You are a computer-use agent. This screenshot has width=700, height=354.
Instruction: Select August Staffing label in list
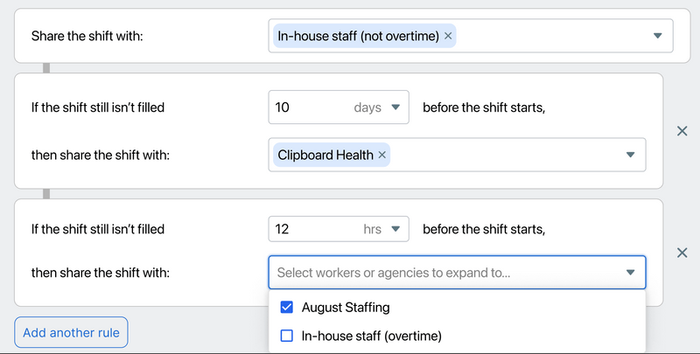[346, 308]
